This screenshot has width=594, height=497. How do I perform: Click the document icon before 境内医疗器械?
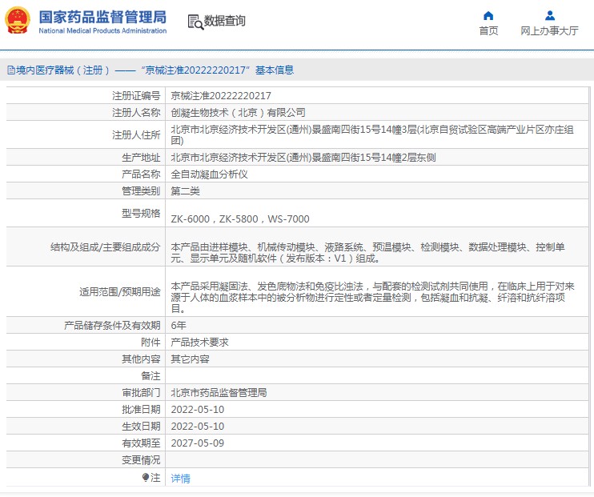[x=11, y=70]
